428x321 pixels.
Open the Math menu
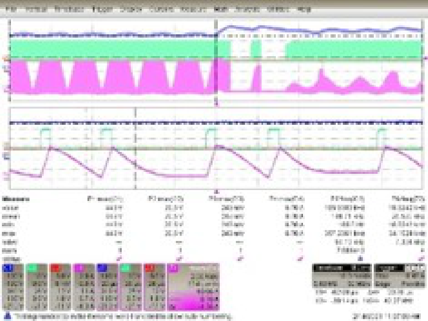221,9
